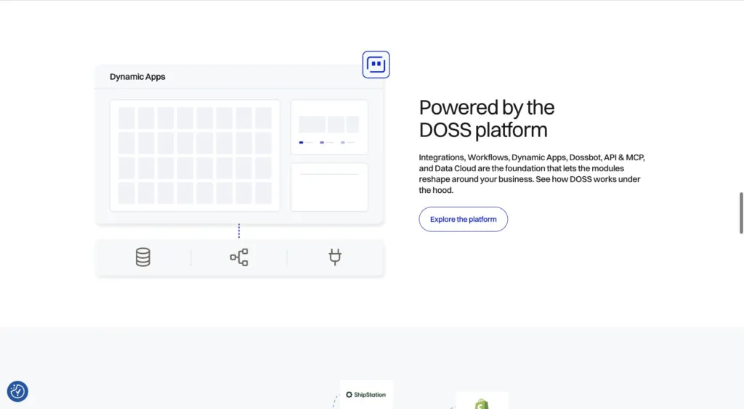Click the Dossbot icon above Dynamic Apps
The height and width of the screenshot is (409, 744).
376,65
